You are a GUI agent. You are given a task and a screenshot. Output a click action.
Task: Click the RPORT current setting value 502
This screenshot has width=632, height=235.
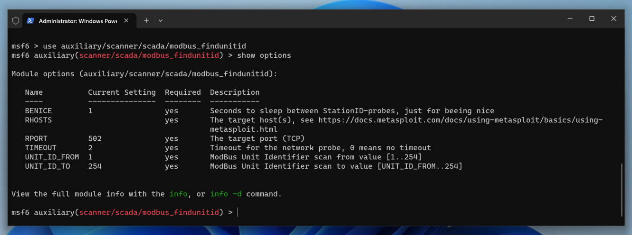tap(95, 139)
